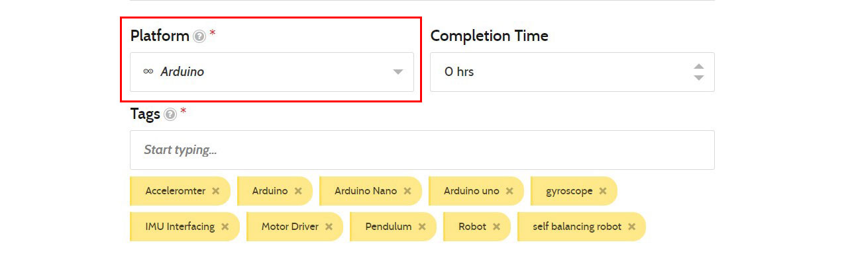The width and height of the screenshot is (848, 265).
Task: Select the Arduino platform combo box
Action: click(x=265, y=72)
